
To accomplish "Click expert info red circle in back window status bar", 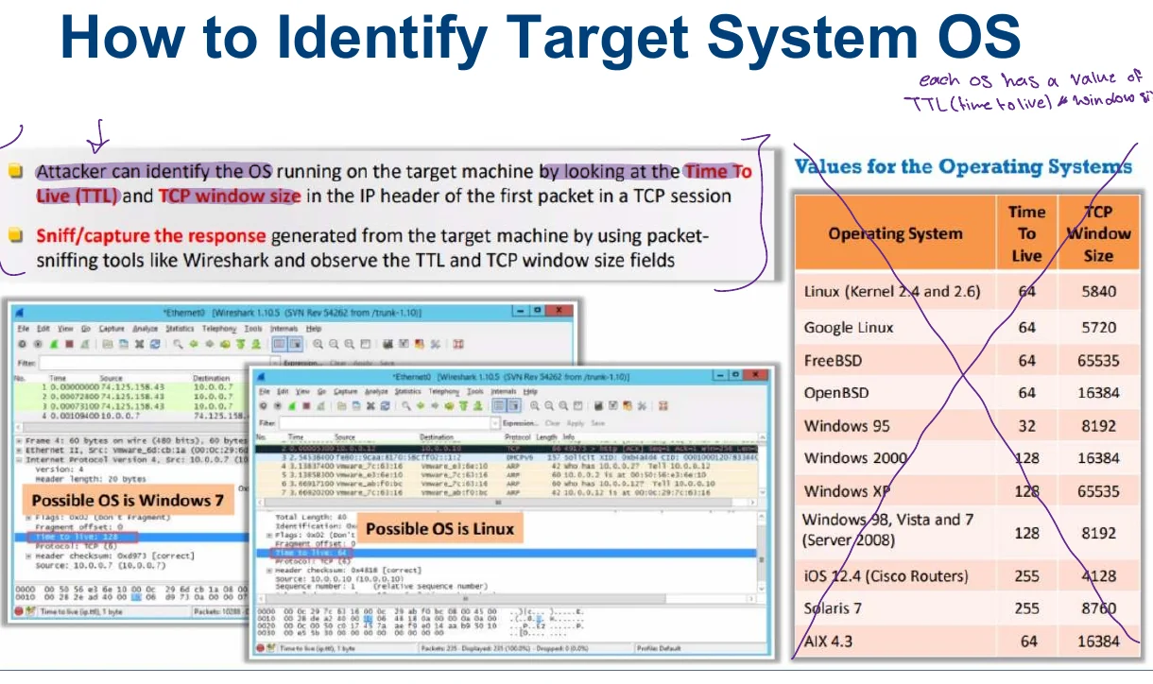I will (19, 611).
